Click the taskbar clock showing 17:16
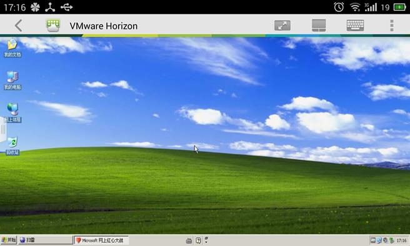The height and width of the screenshot is (246, 410). coord(402,240)
